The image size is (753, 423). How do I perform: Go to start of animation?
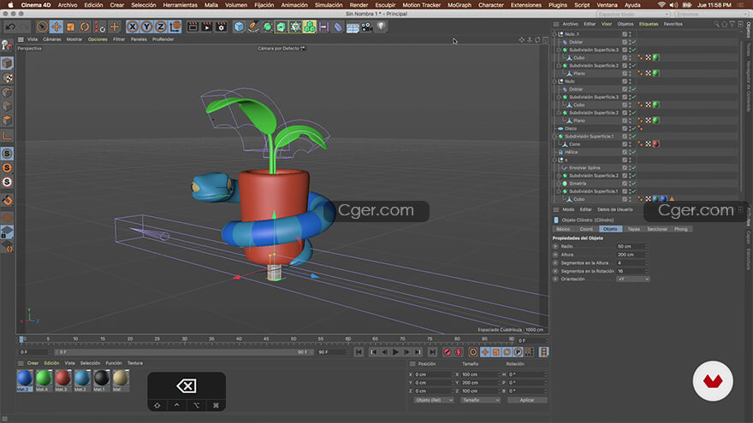tap(359, 352)
